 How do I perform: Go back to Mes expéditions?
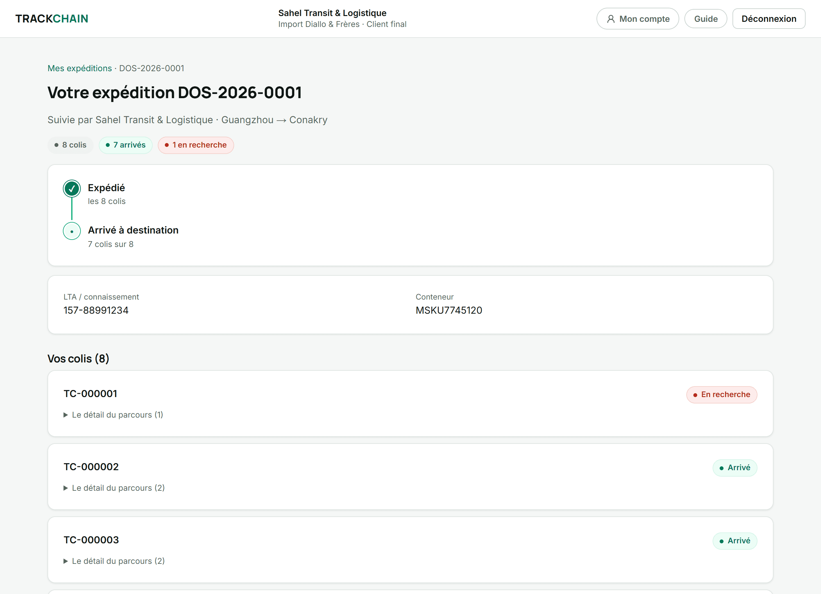click(x=80, y=68)
